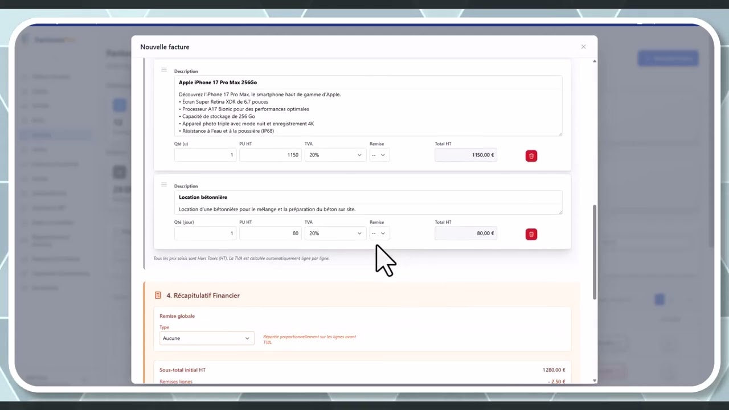
Task: Click title field Apple iPhone 17 Pro Max 256Go
Action: click(368, 83)
